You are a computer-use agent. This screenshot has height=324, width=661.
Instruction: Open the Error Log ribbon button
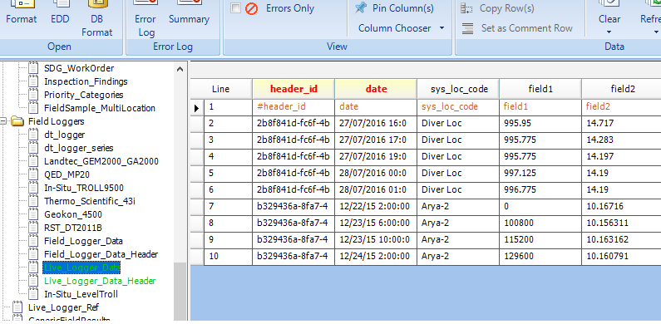point(146,19)
